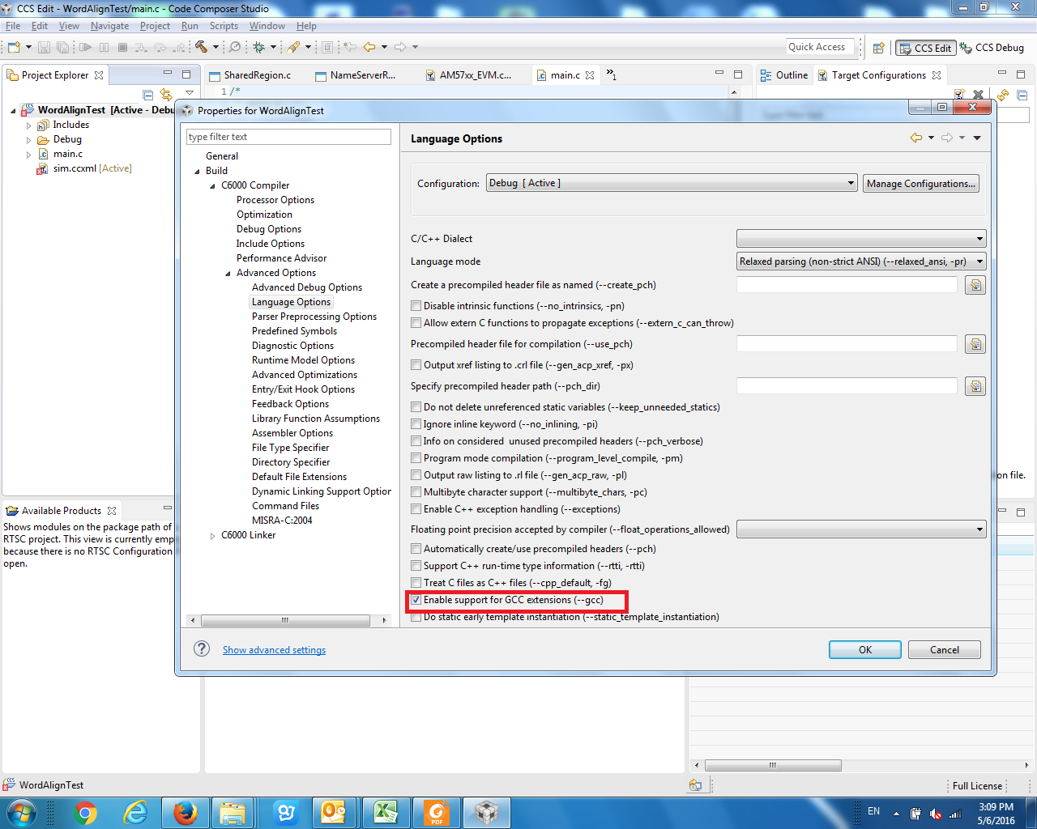This screenshot has width=1037, height=829.
Task: Toggle Program mode compilation checkbox
Action: pos(416,458)
